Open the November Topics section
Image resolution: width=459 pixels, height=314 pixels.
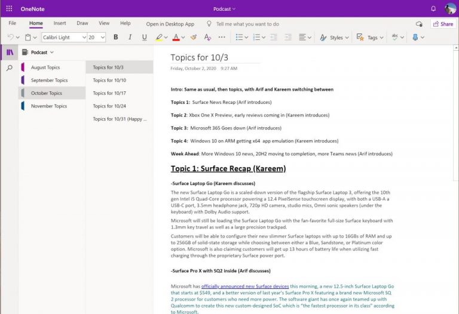52,106
